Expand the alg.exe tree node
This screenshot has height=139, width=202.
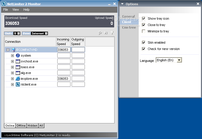12,73
